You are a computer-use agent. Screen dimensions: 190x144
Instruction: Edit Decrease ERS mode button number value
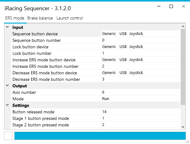141,79
